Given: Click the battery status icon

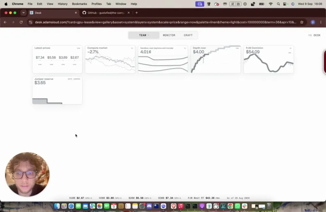Looking at the screenshot, I should click(x=261, y=4).
